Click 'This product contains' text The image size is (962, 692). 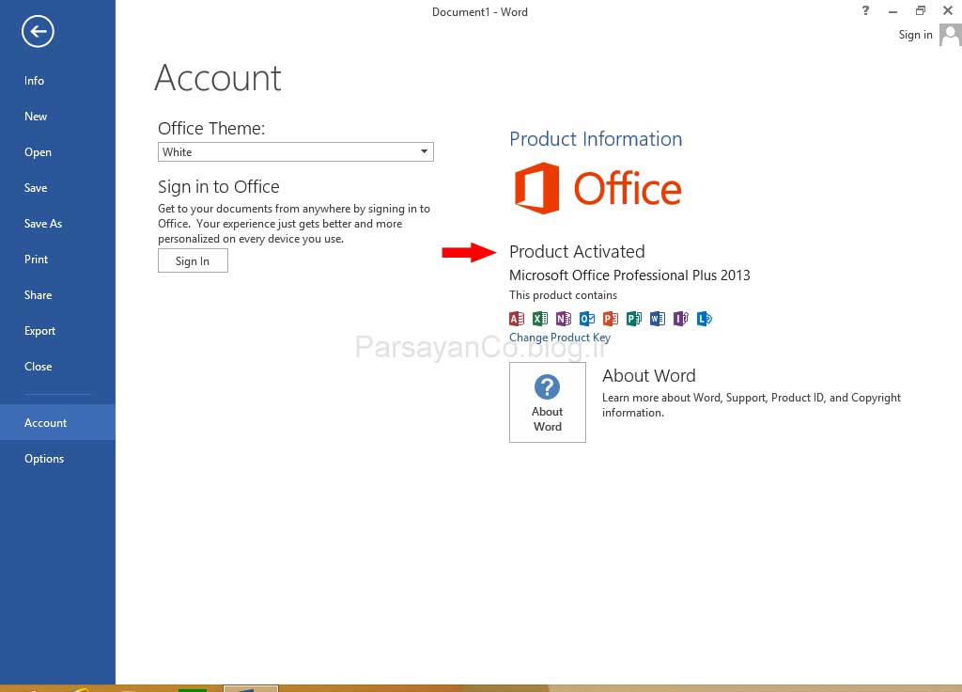564,294
